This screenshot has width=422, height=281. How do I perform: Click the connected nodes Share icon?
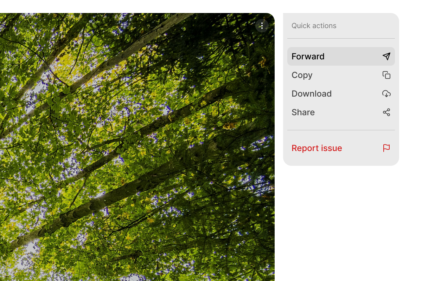tap(386, 112)
